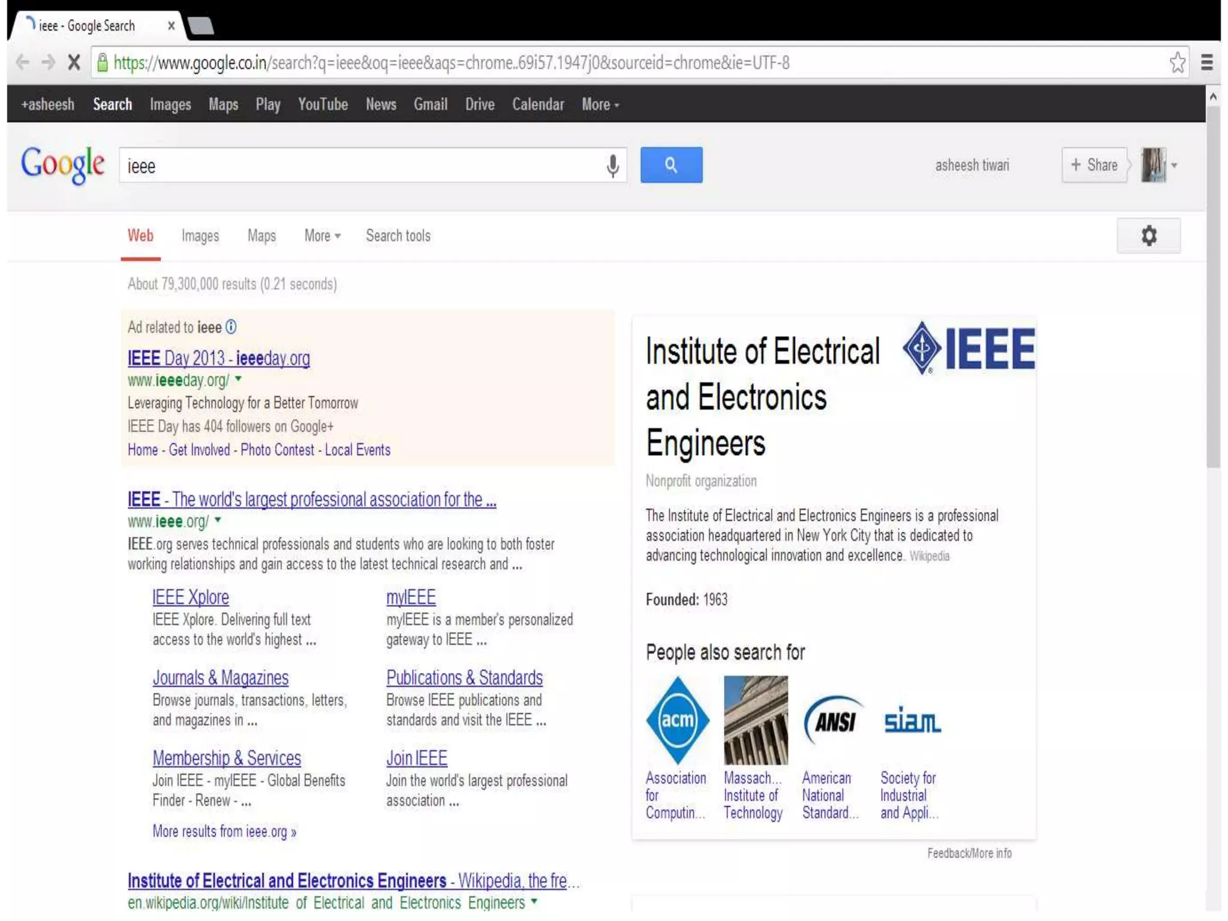Click Photo Contest ad sitelink
Viewport: 1228px width, 921px height.
pos(277,450)
